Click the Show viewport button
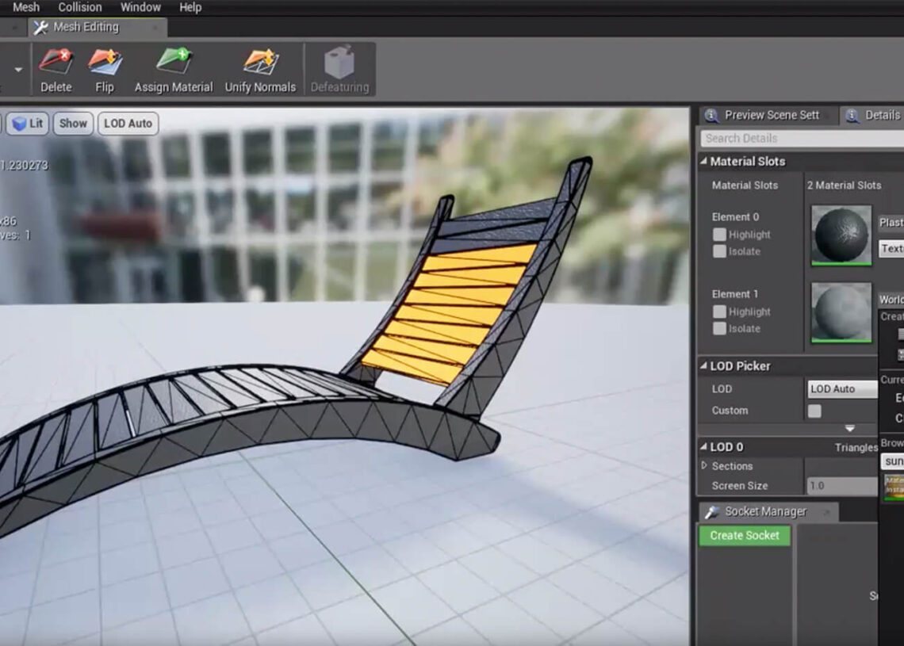The width and height of the screenshot is (904, 646). [73, 124]
